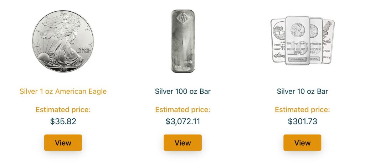Open the Silver 1 oz American Eagle link

coord(63,91)
